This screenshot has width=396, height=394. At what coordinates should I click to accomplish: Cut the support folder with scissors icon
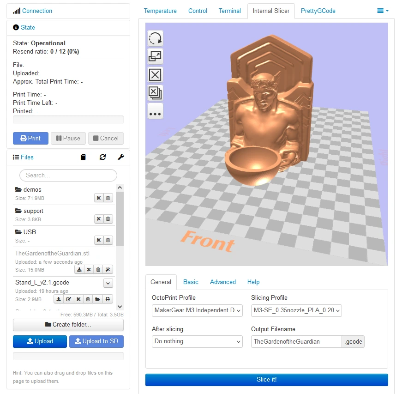pos(99,219)
